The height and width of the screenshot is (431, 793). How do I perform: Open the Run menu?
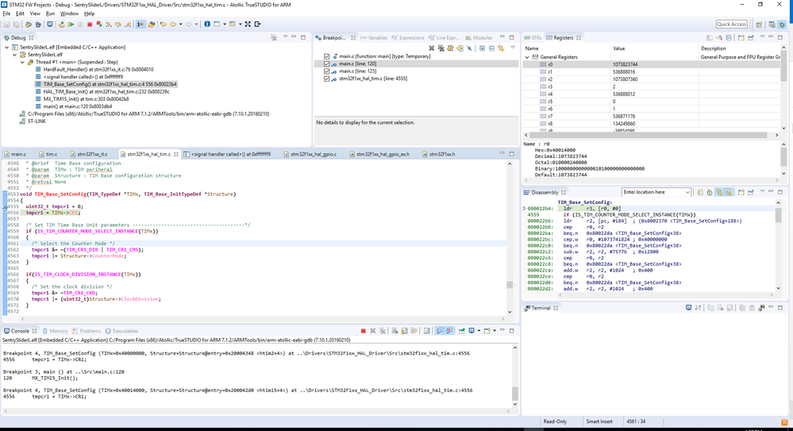[x=50, y=13]
